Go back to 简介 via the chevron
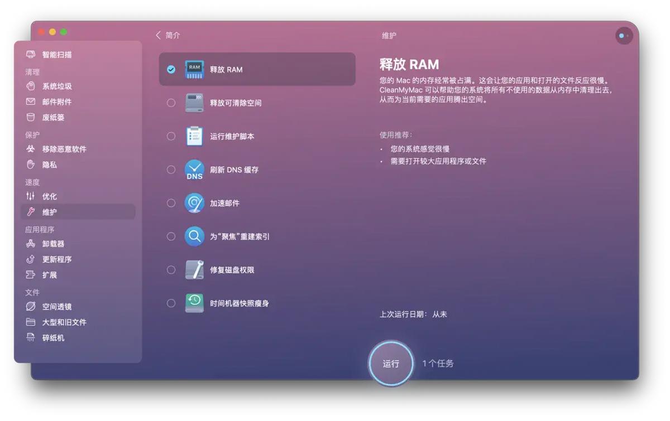 [x=159, y=35]
